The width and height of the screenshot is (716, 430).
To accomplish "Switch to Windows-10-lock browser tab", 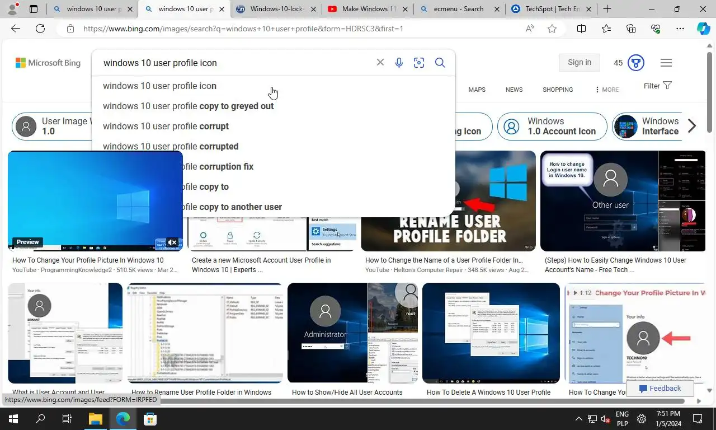I will (276, 9).
